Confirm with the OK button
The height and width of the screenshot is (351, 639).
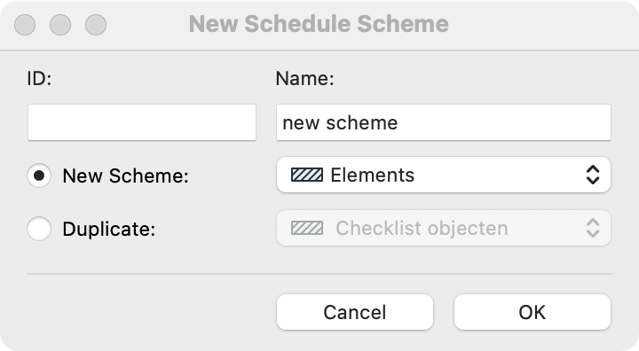pos(532,312)
